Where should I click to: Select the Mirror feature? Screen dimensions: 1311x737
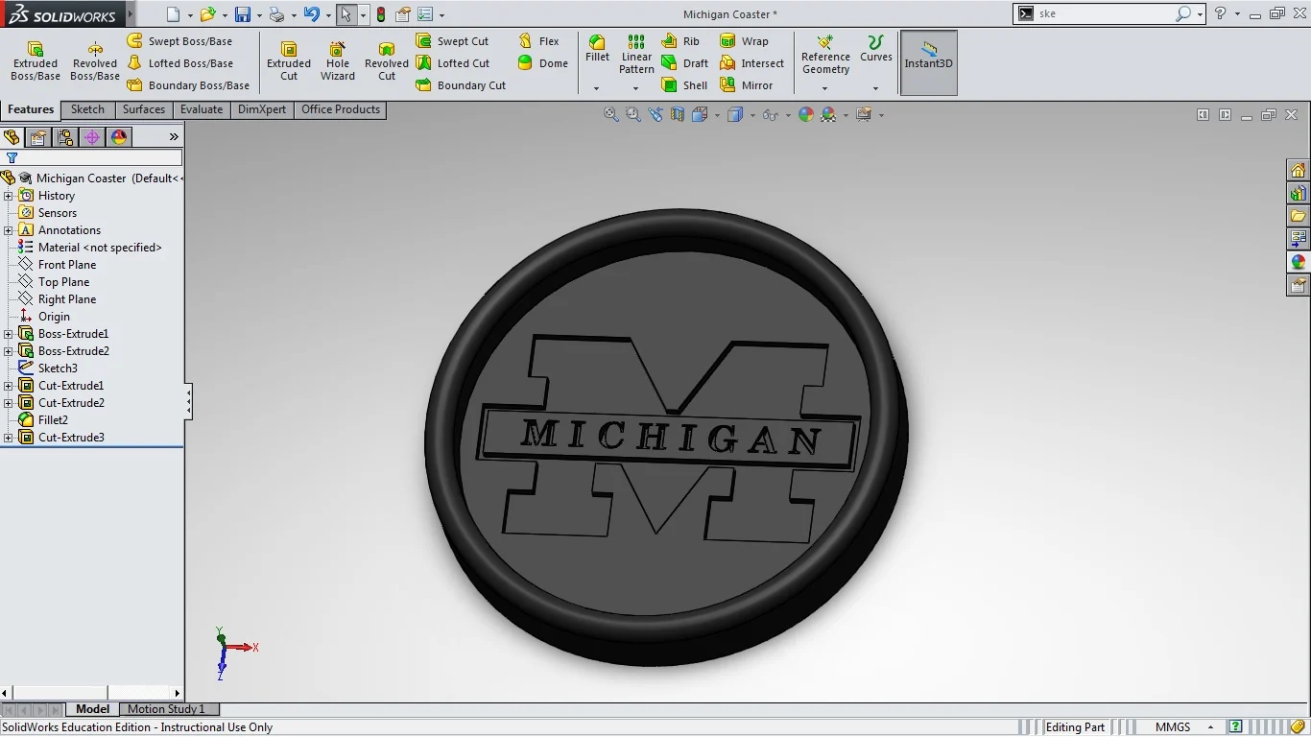747,85
